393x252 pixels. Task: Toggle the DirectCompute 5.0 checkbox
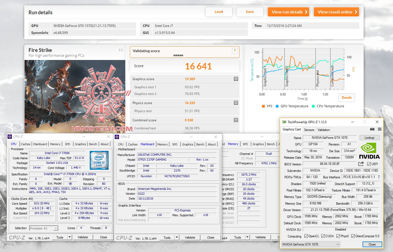353,236
